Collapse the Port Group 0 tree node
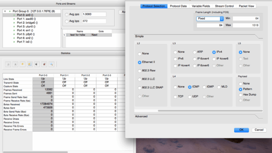Screen dimensions: 272x153 coord(5,11)
